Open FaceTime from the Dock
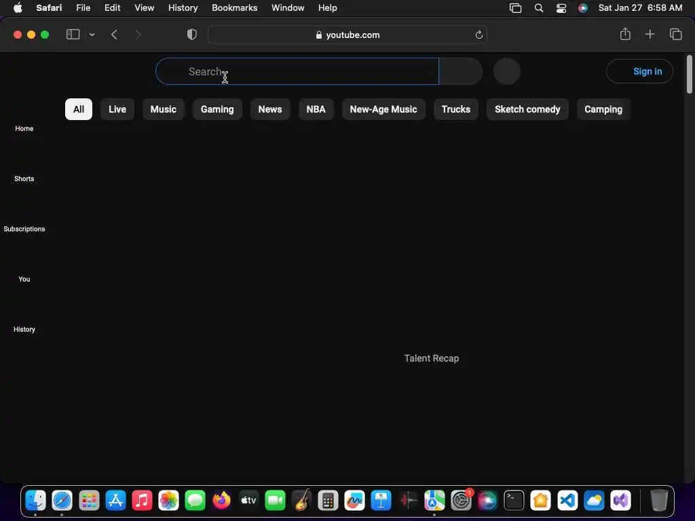The width and height of the screenshot is (695, 521). [x=275, y=501]
